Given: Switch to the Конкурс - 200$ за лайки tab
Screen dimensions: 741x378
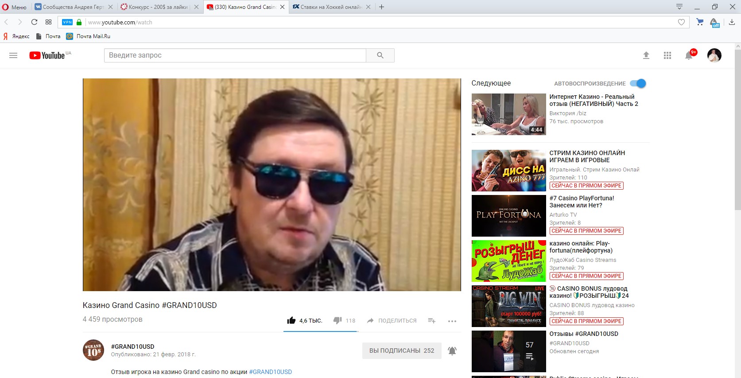Looking at the screenshot, I should coord(159,7).
